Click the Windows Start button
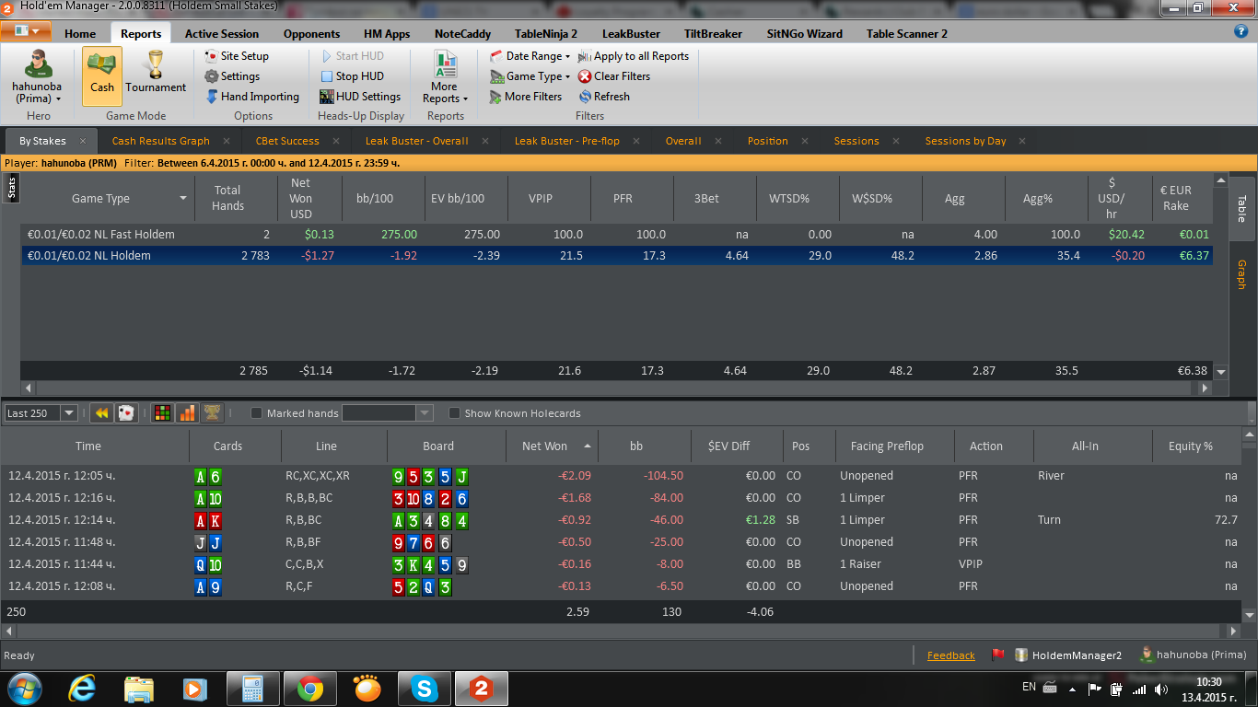This screenshot has height=707, width=1258. pos(24,689)
